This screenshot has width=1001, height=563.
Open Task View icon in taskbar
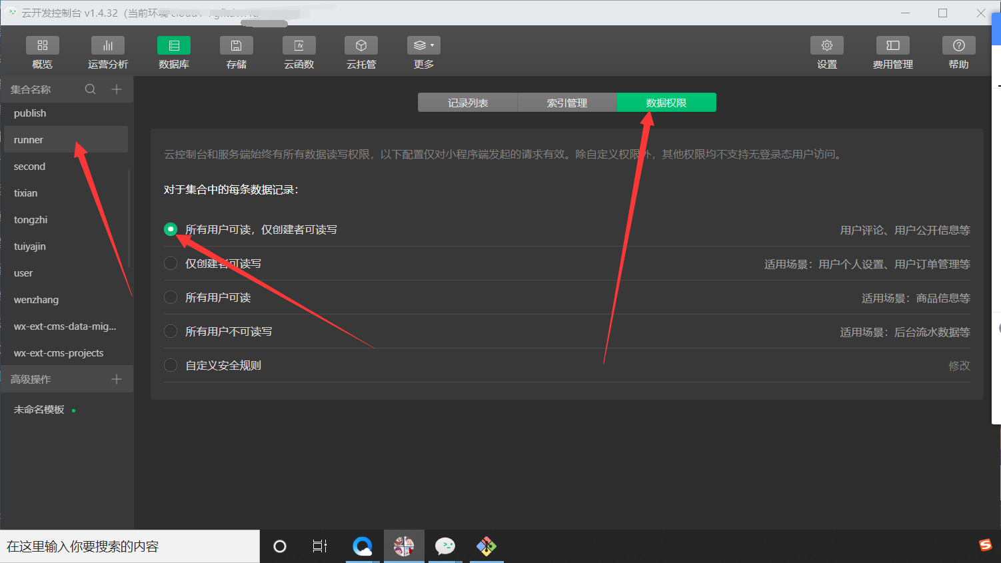pos(320,546)
